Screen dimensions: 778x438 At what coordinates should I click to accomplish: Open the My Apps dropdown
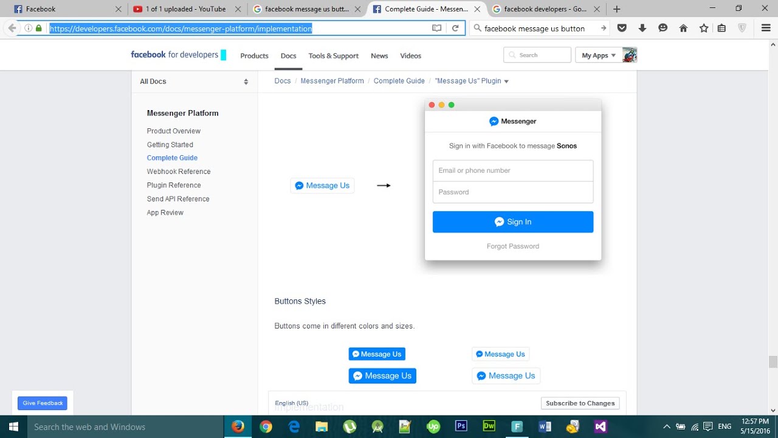pos(599,55)
